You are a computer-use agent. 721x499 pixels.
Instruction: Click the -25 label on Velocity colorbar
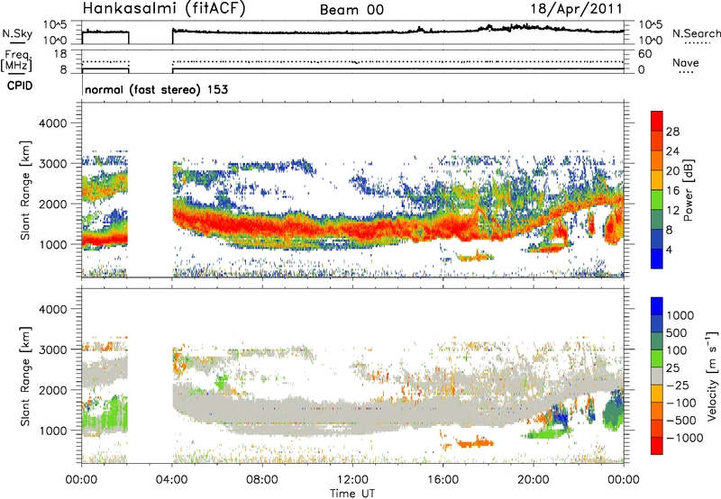[677, 385]
